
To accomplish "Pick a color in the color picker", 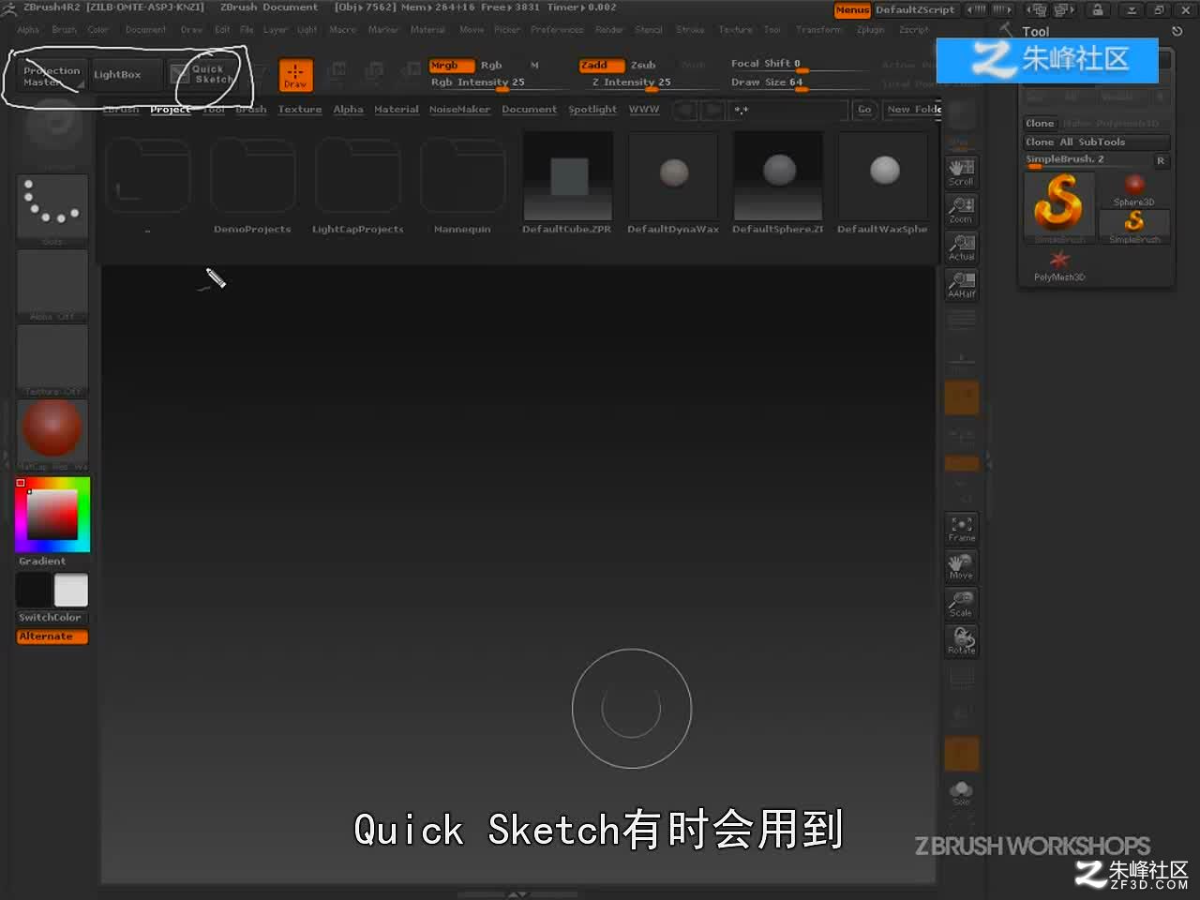I will click(x=52, y=514).
